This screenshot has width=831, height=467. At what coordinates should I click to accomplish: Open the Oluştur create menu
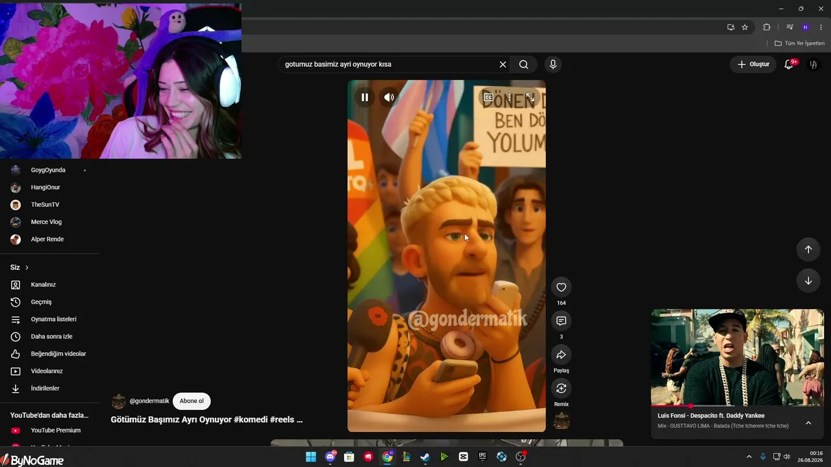click(x=753, y=64)
